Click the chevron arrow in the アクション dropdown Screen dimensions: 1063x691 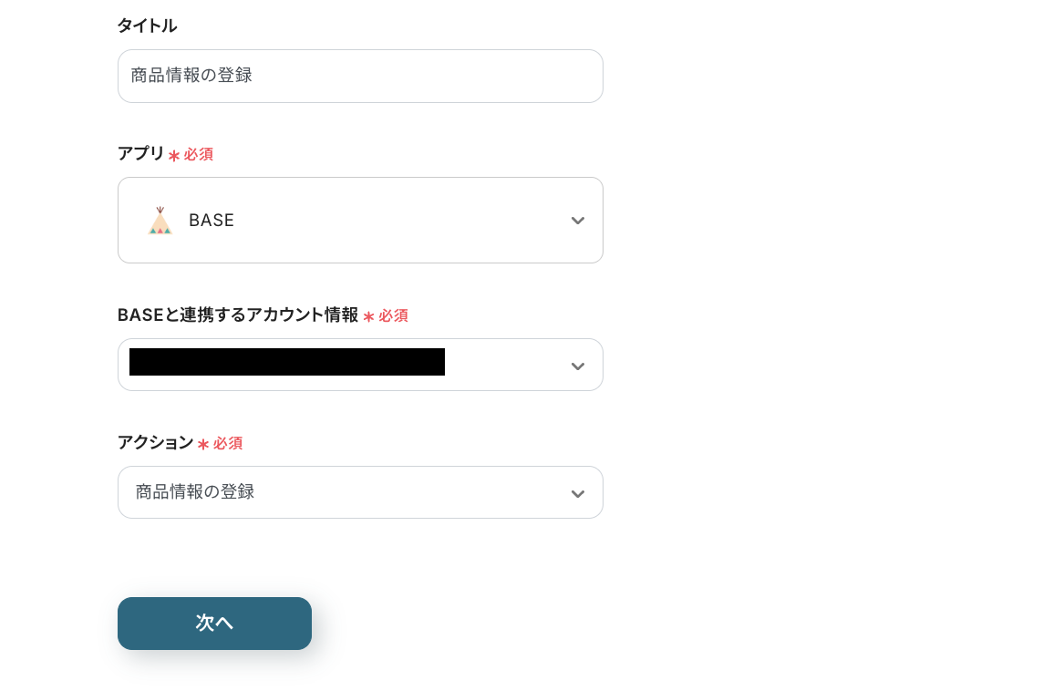pyautogui.click(x=577, y=494)
